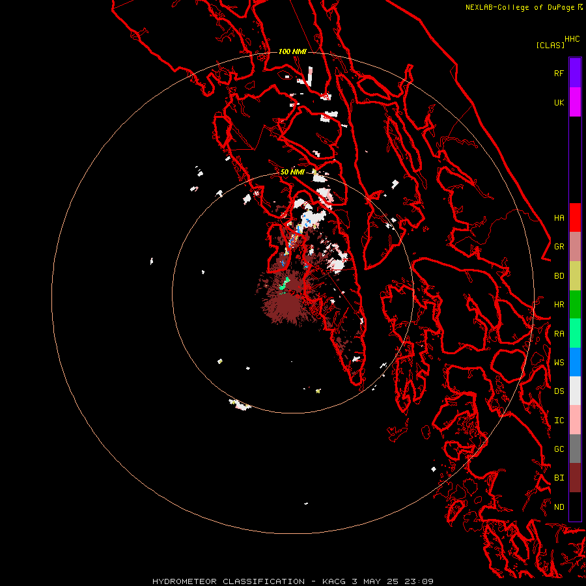Click the RA light green legend swatch
Screen dimensions: 586x586
[x=575, y=333]
